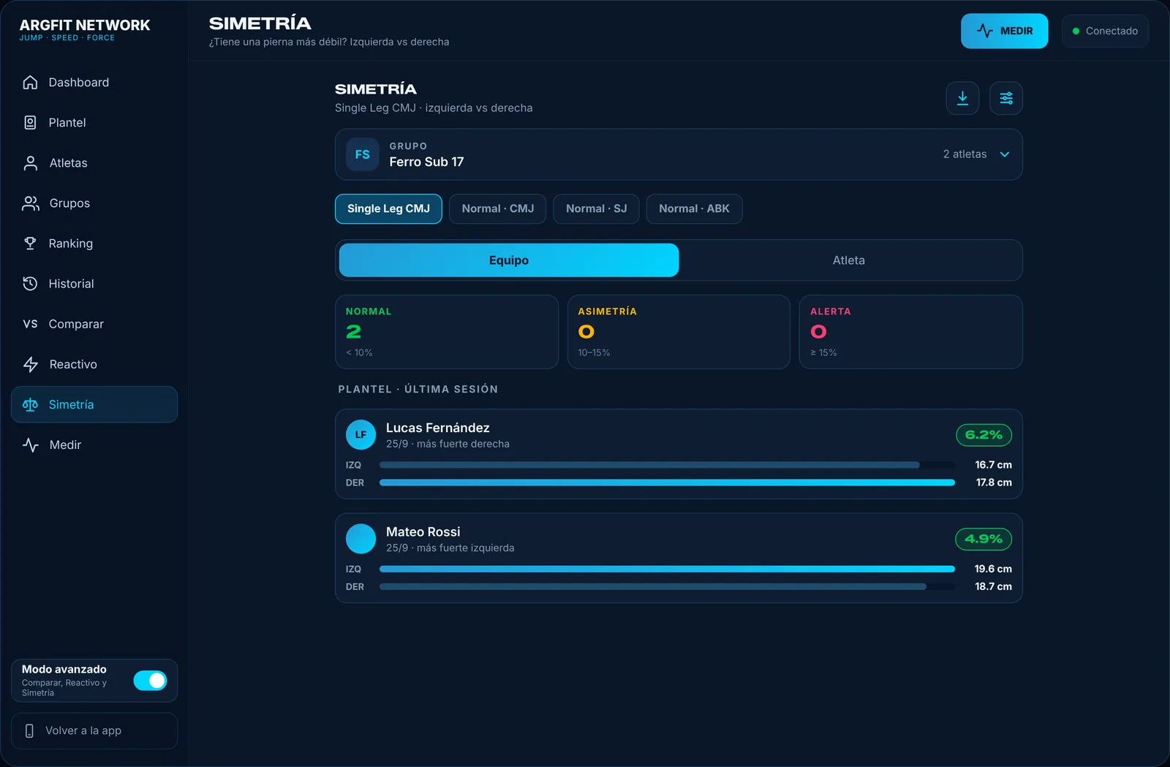Screen dimensions: 1170x767
Task: Click Mateo Rossi's IZQ progress bar
Action: [667, 569]
